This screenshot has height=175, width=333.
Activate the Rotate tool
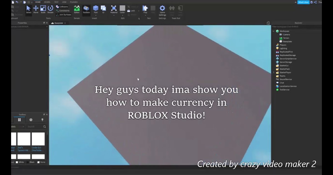[x=50, y=9]
